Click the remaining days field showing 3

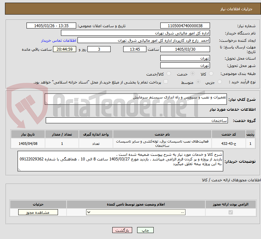coord(99,49)
